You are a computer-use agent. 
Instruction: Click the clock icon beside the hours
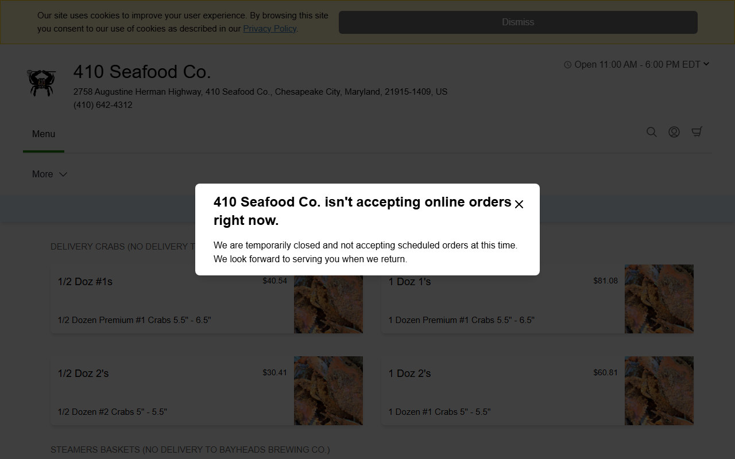(x=568, y=65)
